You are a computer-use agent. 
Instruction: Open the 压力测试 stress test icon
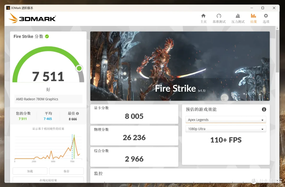[x=238, y=16]
